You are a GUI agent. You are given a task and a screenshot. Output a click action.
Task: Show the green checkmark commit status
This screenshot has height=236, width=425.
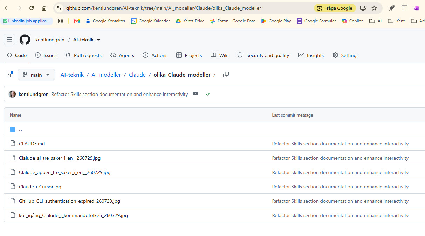[208, 94]
